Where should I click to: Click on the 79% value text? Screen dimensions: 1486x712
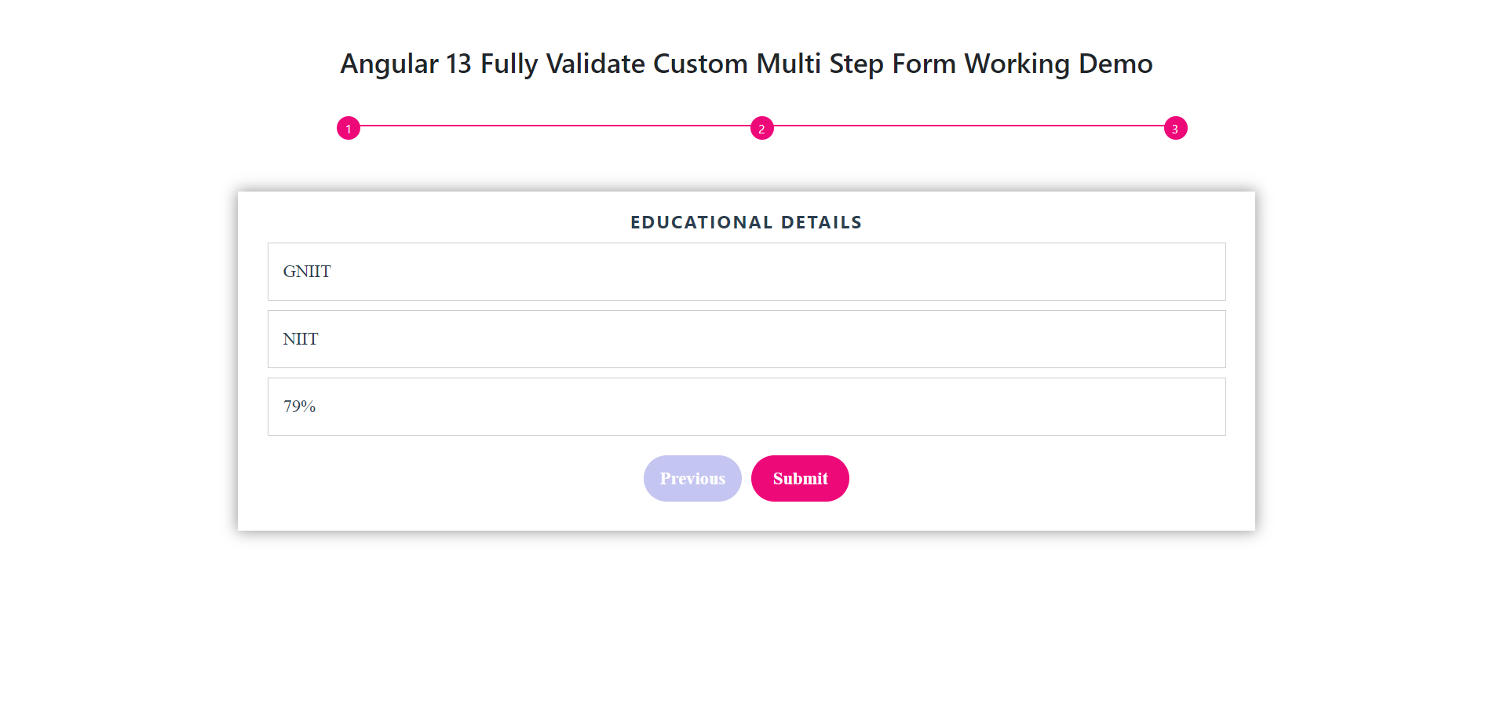click(x=299, y=407)
